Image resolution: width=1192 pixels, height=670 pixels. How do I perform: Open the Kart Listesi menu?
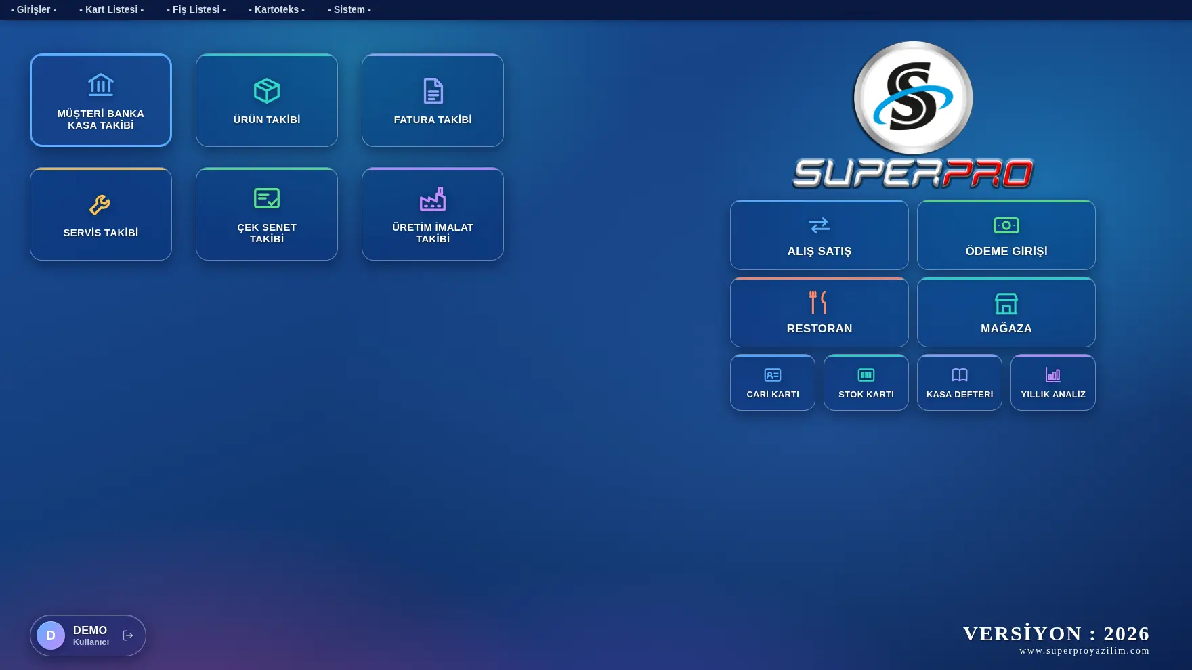pyautogui.click(x=112, y=9)
